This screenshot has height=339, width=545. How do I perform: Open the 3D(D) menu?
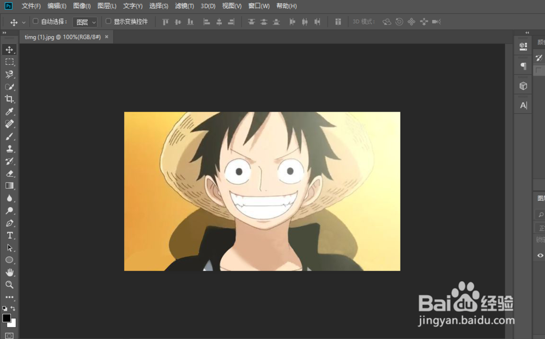click(208, 6)
